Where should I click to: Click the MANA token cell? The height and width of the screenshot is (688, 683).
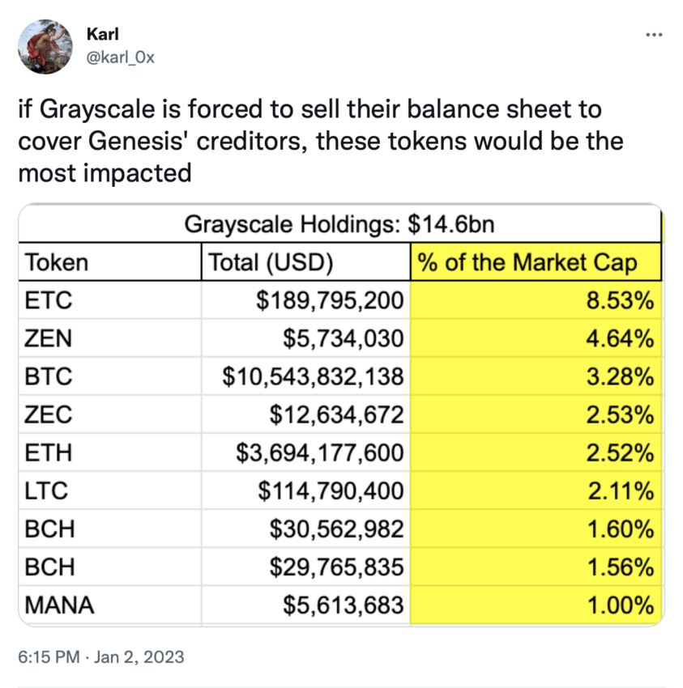coord(110,605)
